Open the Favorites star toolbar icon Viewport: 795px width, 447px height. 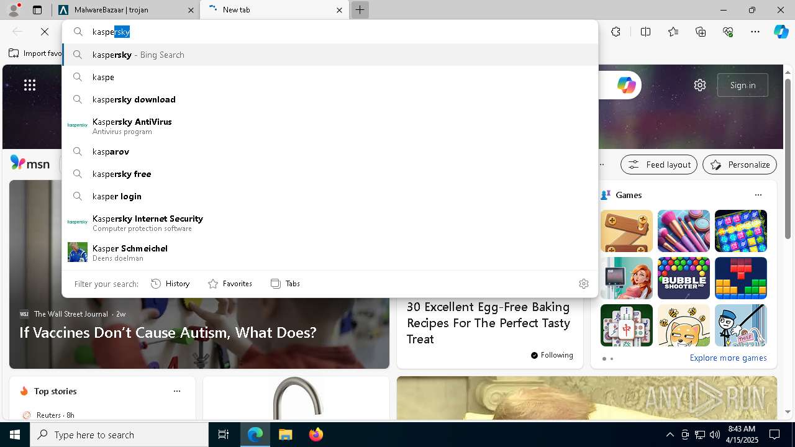(673, 32)
